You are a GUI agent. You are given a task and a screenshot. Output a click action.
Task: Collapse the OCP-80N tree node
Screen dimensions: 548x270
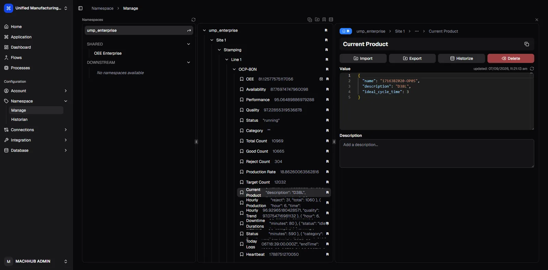click(234, 69)
